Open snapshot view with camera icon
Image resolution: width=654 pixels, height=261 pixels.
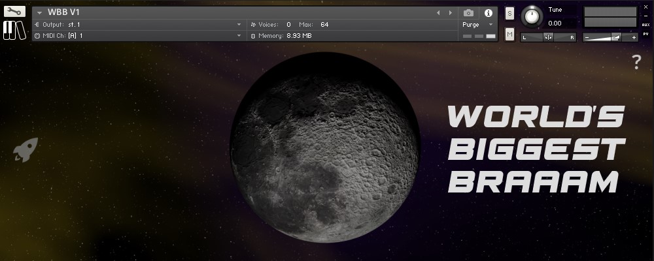[x=468, y=13]
